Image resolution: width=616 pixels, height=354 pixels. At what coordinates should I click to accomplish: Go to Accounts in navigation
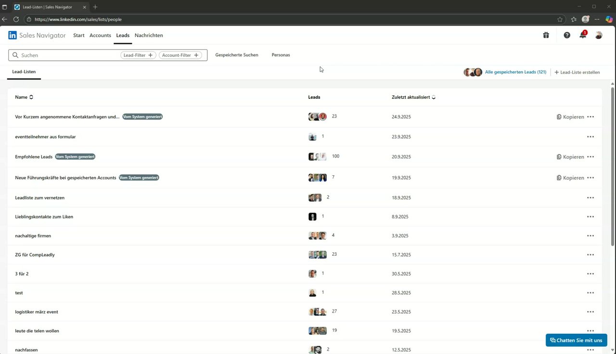click(x=100, y=35)
